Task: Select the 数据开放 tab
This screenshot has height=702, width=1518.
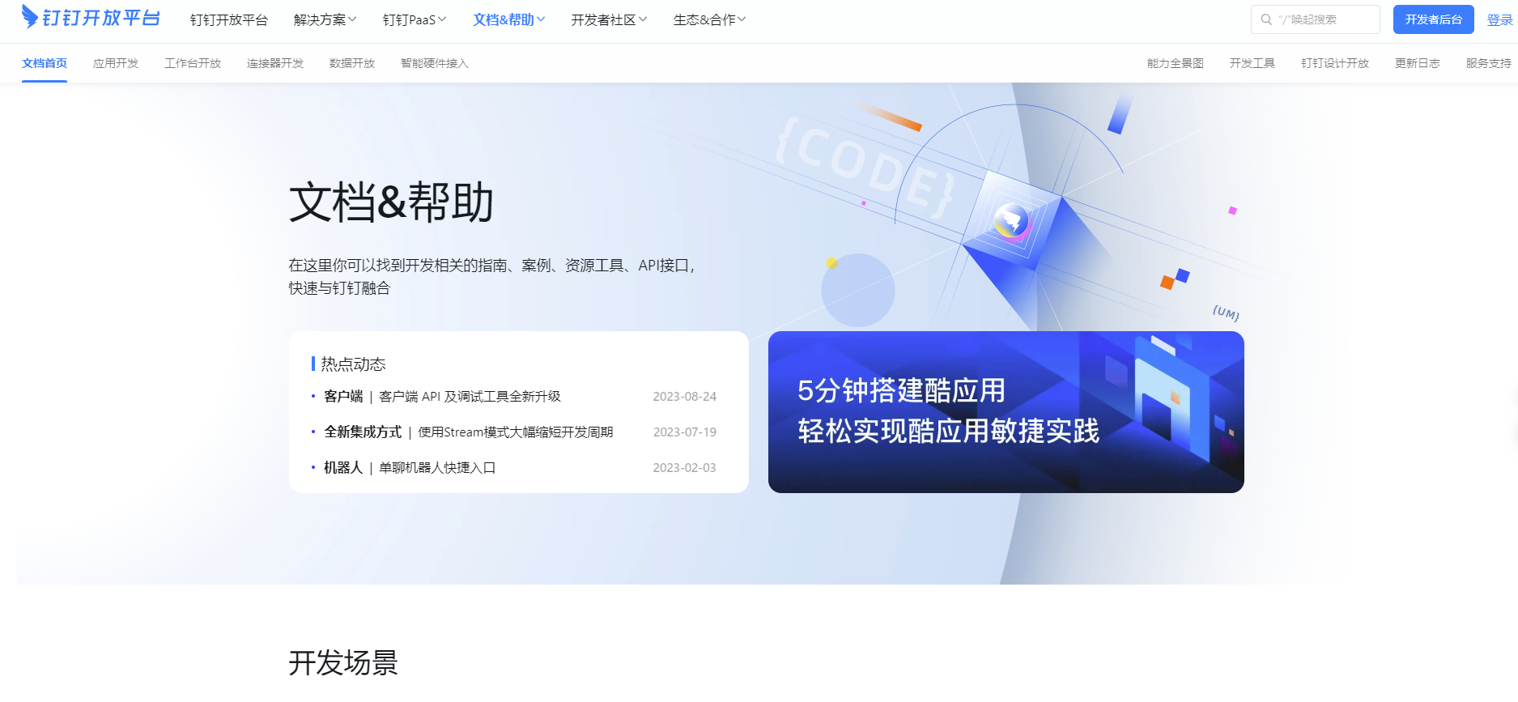Action: [352, 63]
